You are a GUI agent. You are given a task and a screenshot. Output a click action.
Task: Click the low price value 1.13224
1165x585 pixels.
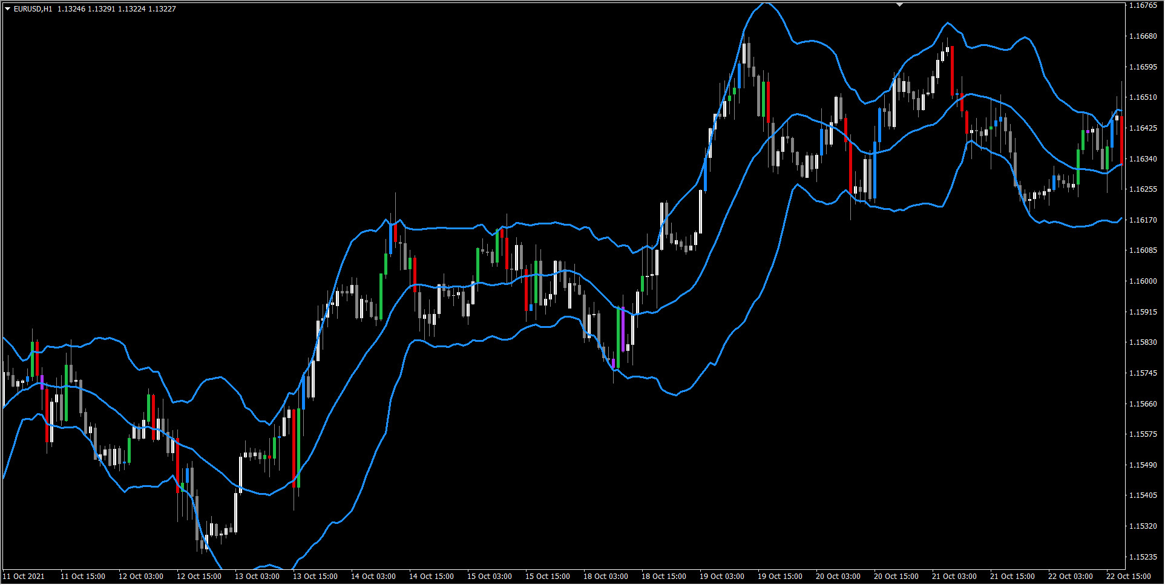[x=132, y=9]
